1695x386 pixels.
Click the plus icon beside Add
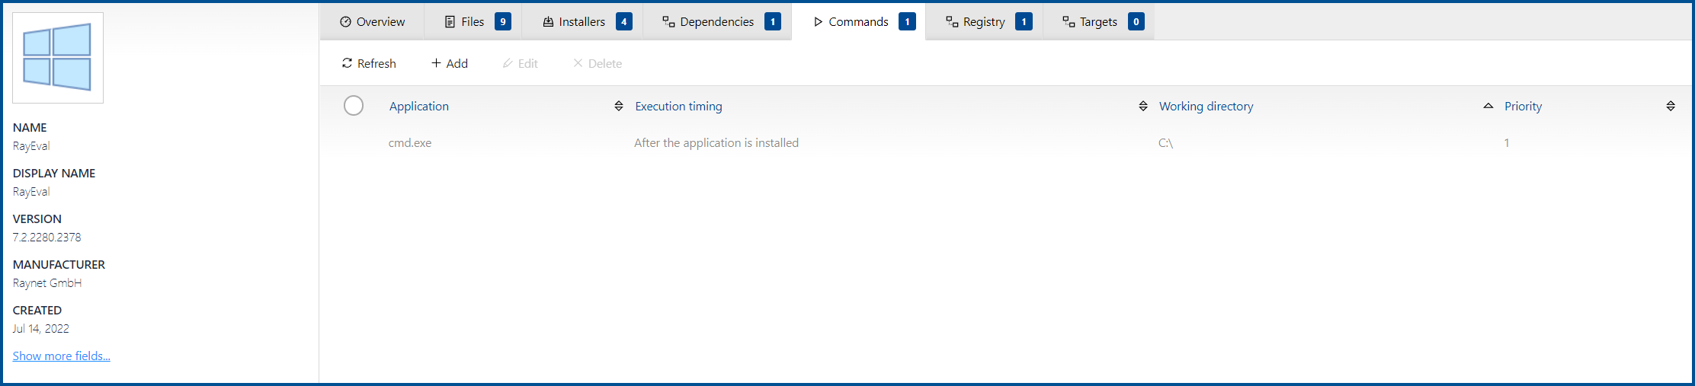pos(436,63)
